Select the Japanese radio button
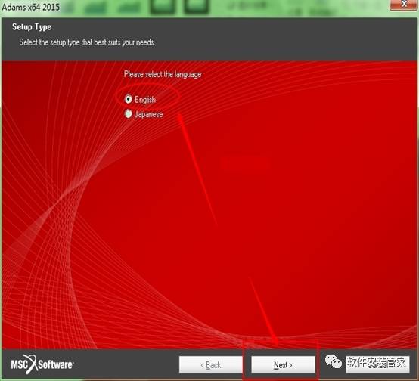This screenshot has width=419, height=381. (129, 114)
